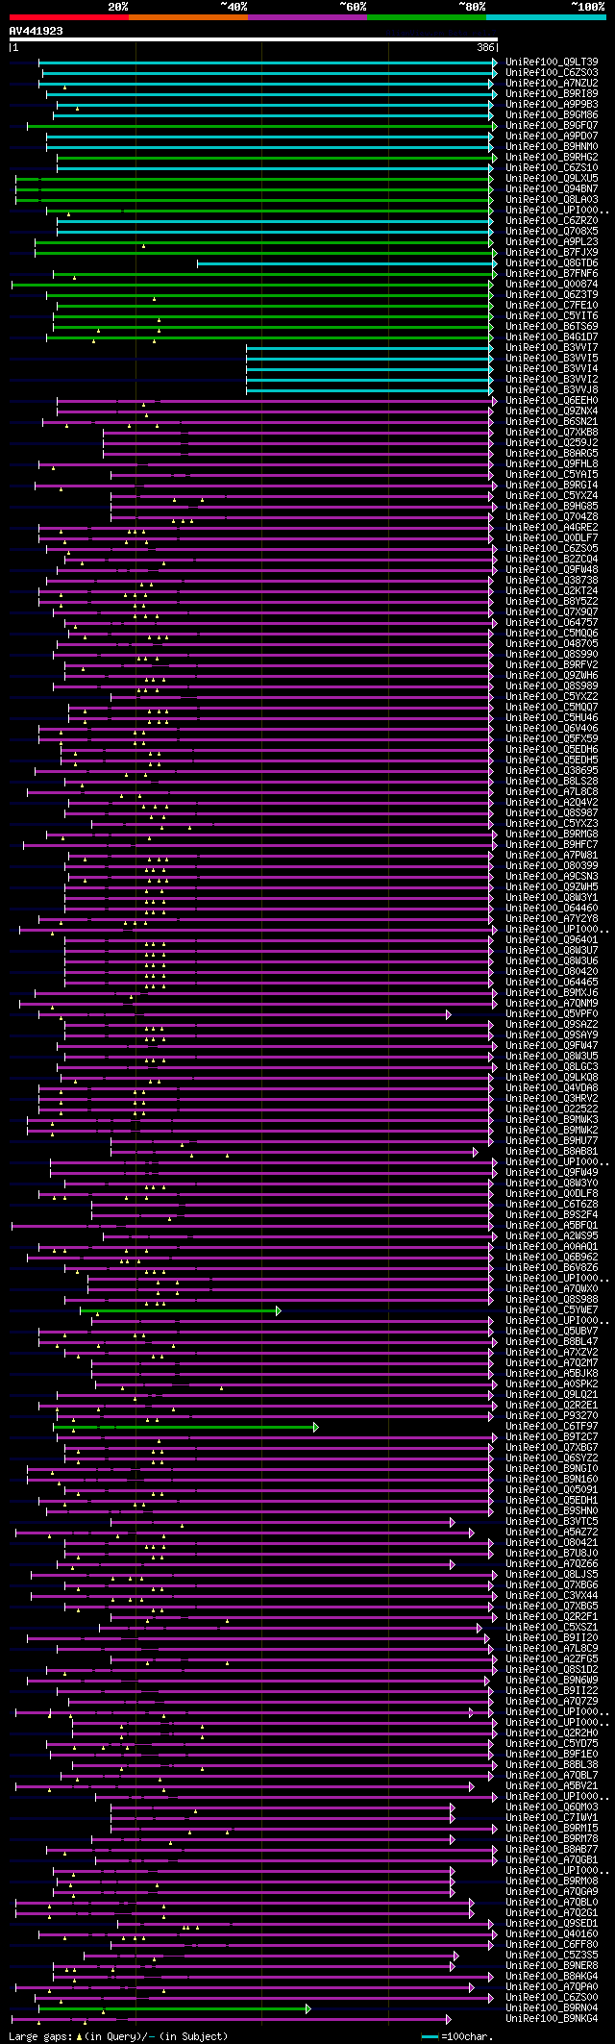Click the green alignment bar of UniRef100_C6TF97

pos(185,1427)
